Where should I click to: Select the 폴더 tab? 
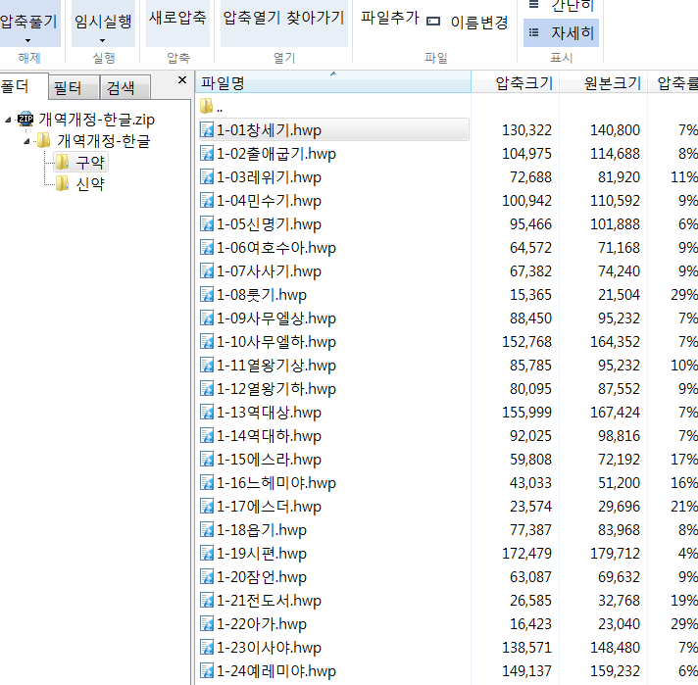coord(23,86)
